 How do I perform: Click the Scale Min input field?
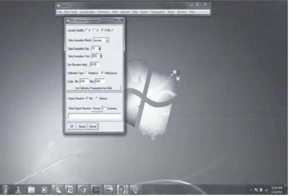coord(84,81)
